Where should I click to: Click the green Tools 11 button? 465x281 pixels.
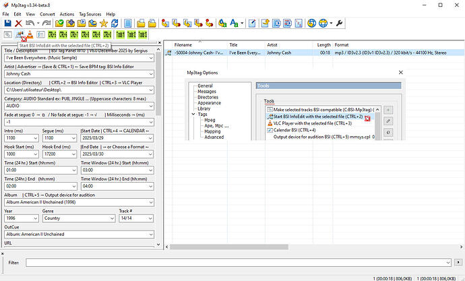coord(120,34)
